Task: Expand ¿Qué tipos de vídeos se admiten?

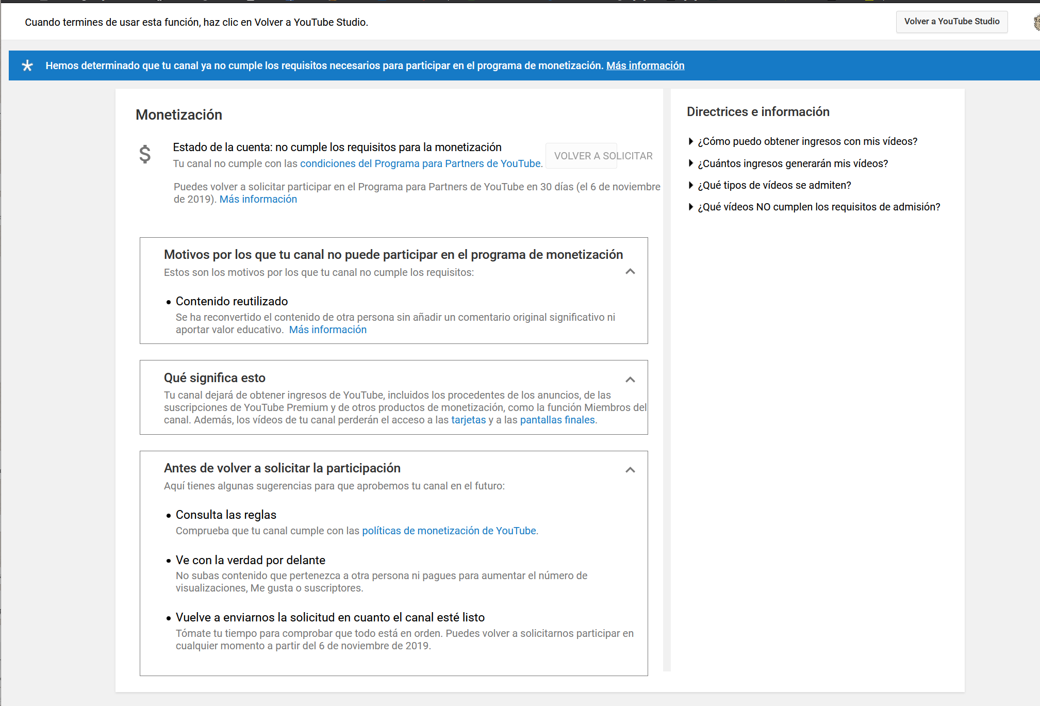Action: click(770, 185)
